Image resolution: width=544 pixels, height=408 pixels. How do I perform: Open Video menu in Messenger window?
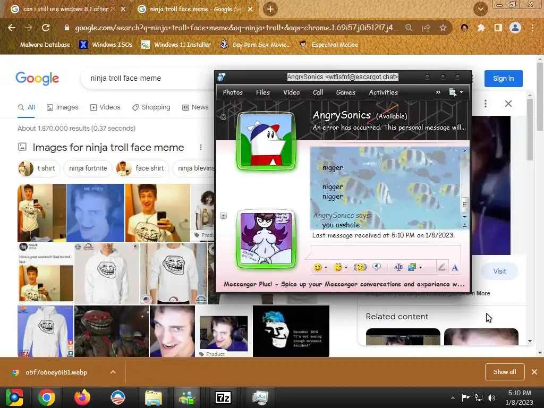[x=292, y=92]
